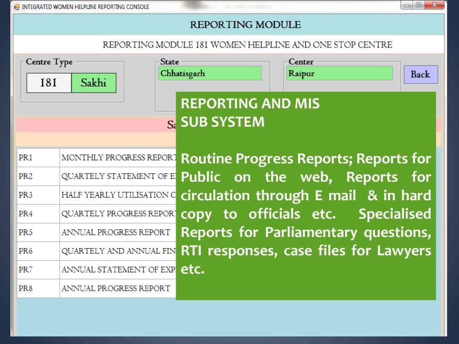
Task: Click the REPORTING MODULE header title
Action: pos(245,25)
